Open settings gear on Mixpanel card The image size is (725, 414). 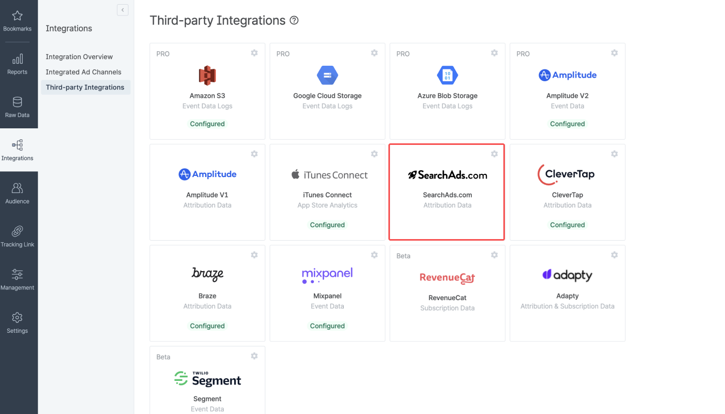point(374,255)
